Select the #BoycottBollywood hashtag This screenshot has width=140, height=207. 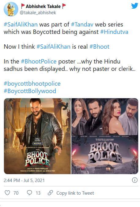[30, 91]
